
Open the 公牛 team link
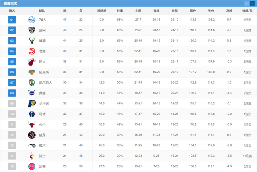(x=42, y=124)
